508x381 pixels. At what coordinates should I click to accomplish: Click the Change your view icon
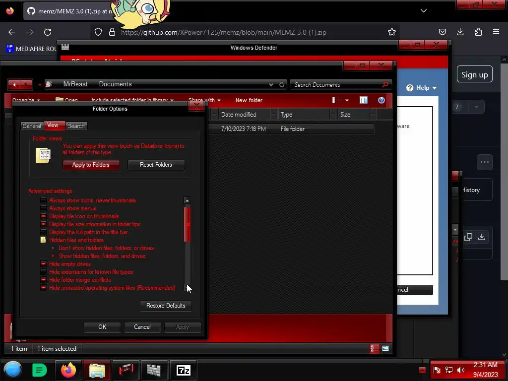point(336,100)
